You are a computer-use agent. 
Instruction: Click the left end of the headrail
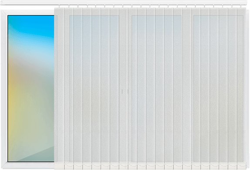[2, 3]
